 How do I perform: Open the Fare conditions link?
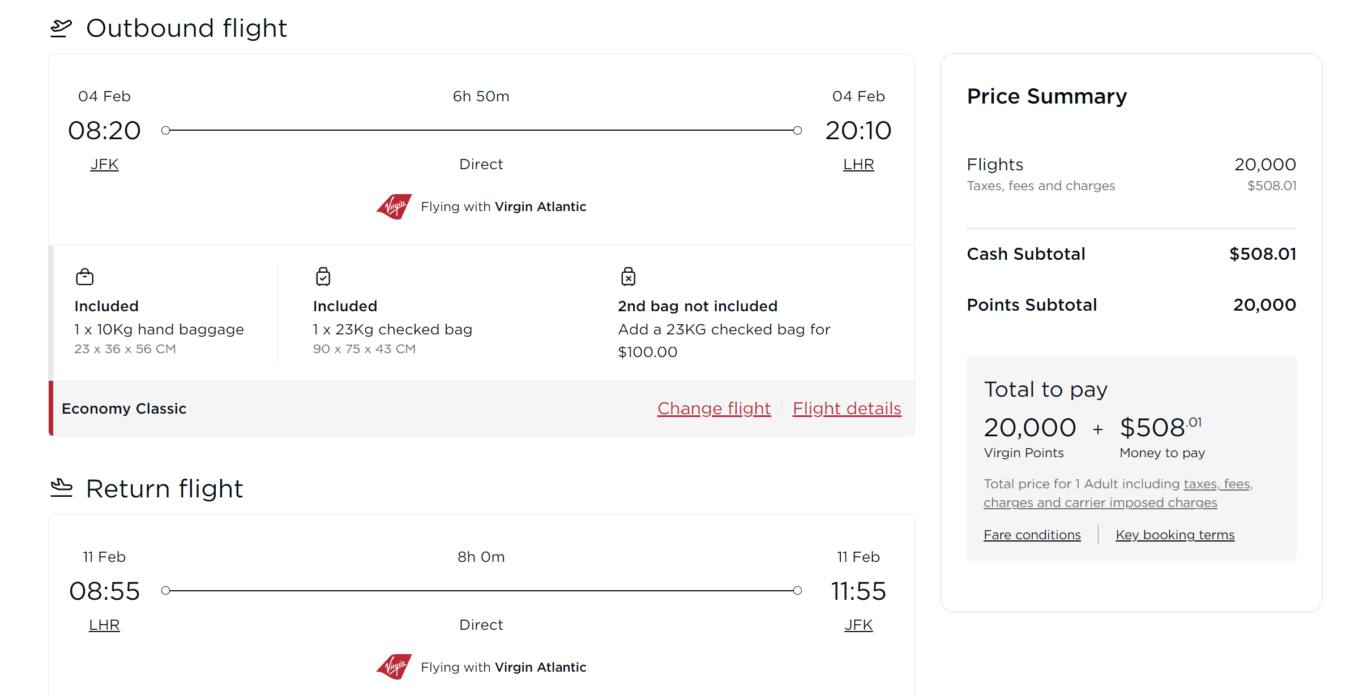1032,535
